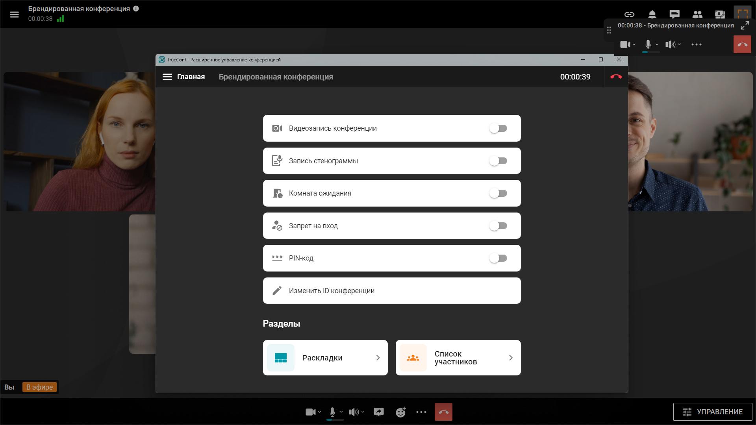Open the Раскладки section
Image resolution: width=756 pixels, height=425 pixels.
click(325, 358)
